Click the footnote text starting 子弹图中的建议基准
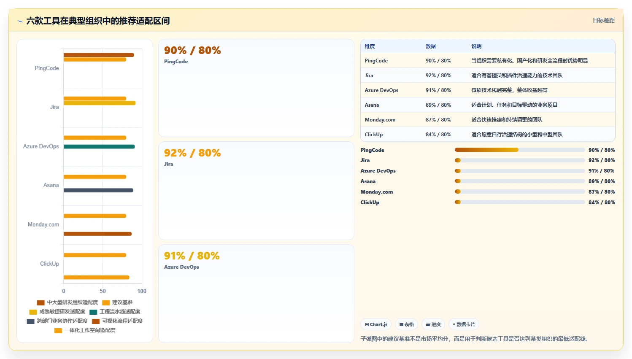Screen dimensions: 632x359 [x=475, y=339]
